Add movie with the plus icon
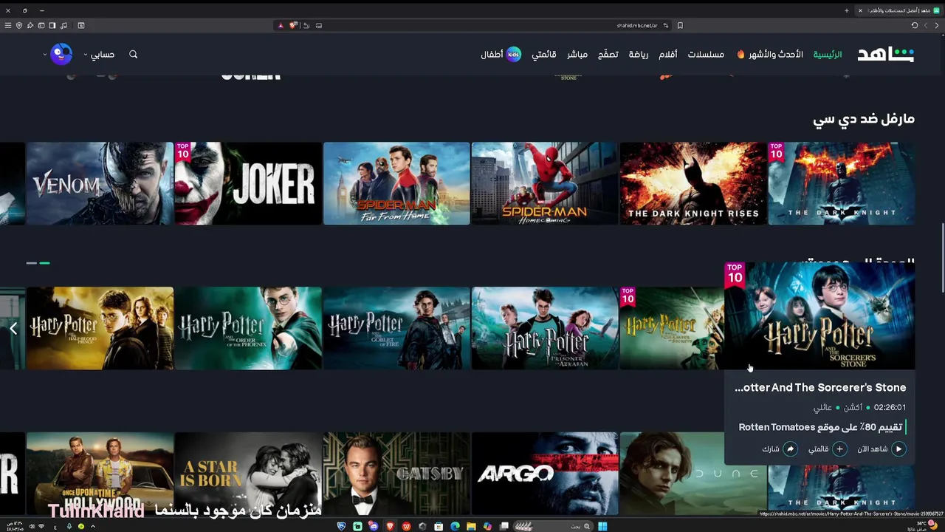The width and height of the screenshot is (945, 532). coord(839,449)
